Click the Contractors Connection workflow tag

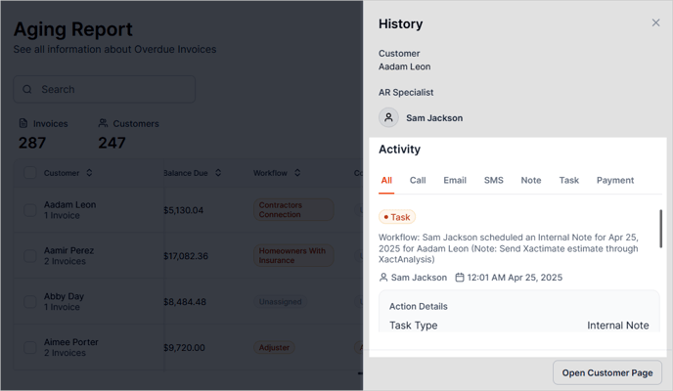point(293,210)
